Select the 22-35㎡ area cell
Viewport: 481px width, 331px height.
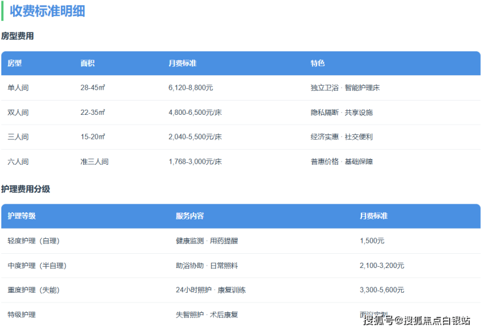tap(92, 112)
